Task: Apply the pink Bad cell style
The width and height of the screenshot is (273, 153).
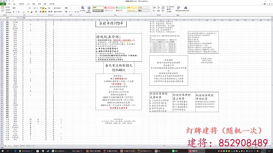Action: (x=109, y=8)
